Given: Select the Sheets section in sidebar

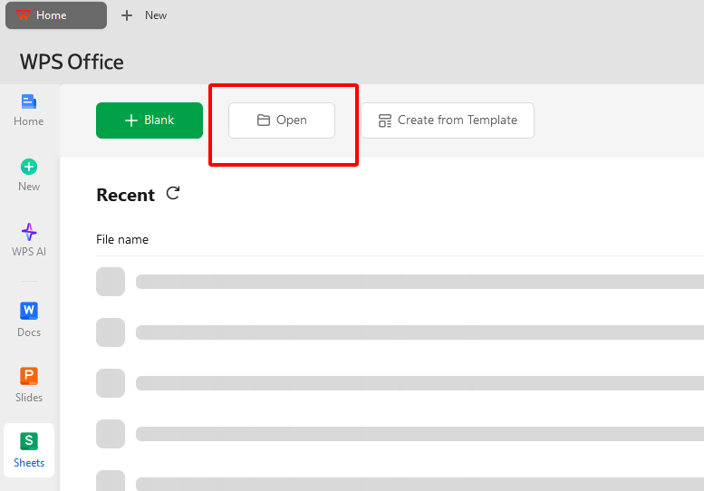Looking at the screenshot, I should (x=29, y=450).
